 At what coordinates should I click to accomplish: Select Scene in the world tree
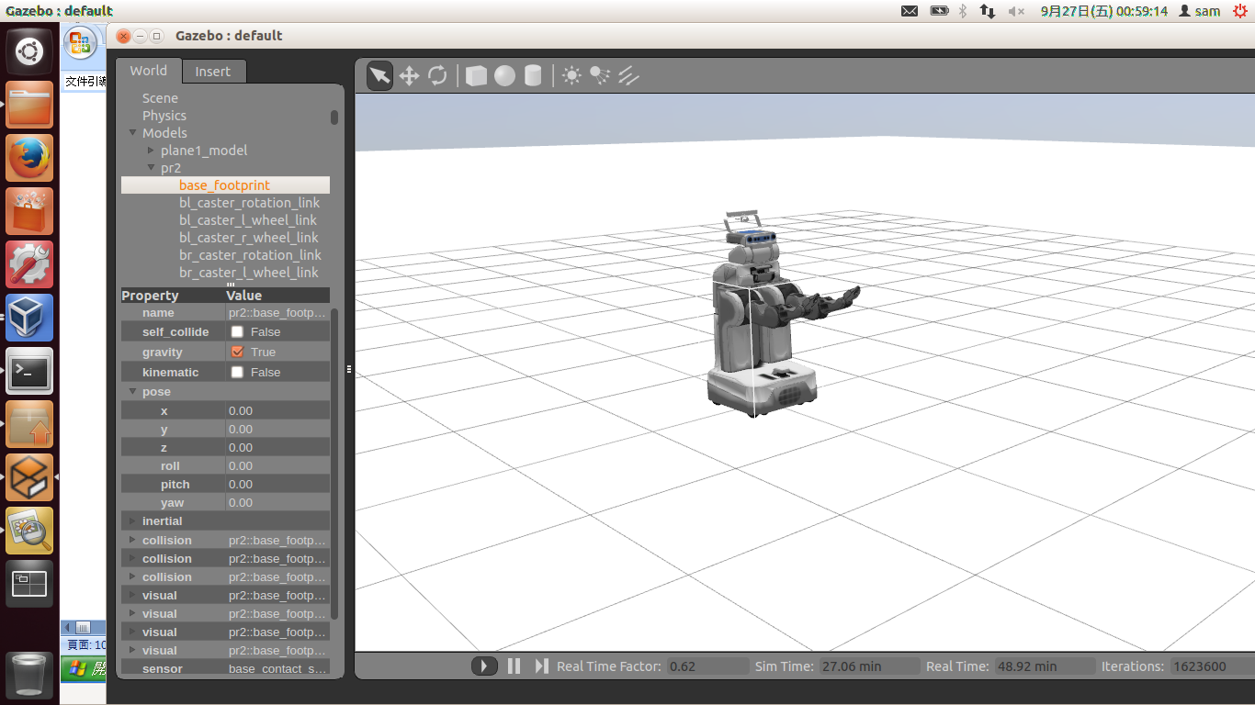[x=160, y=97]
